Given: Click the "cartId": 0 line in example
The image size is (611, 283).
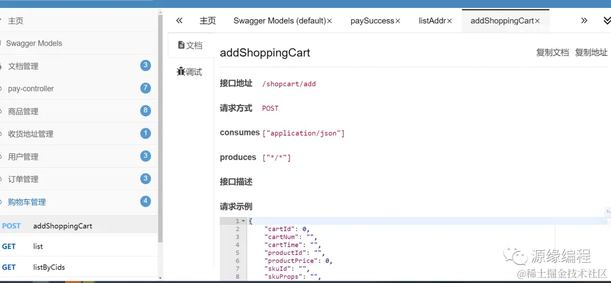Looking at the screenshot, I should click(x=286, y=229).
